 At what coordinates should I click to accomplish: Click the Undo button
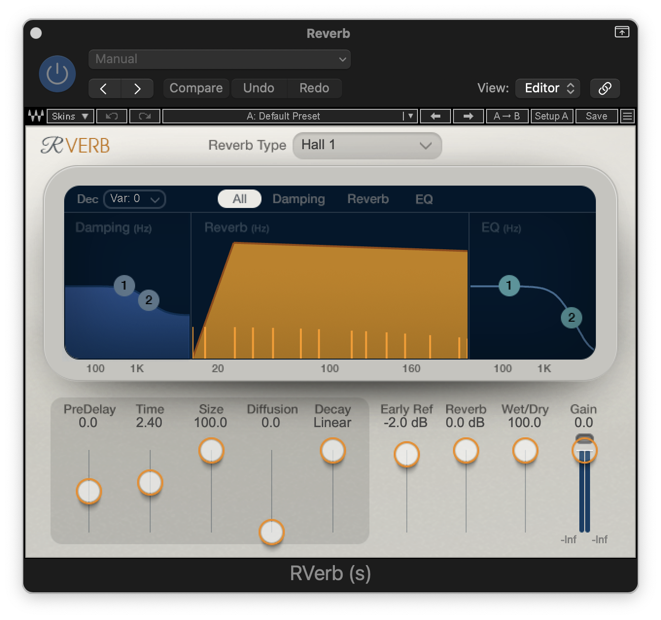click(x=259, y=88)
